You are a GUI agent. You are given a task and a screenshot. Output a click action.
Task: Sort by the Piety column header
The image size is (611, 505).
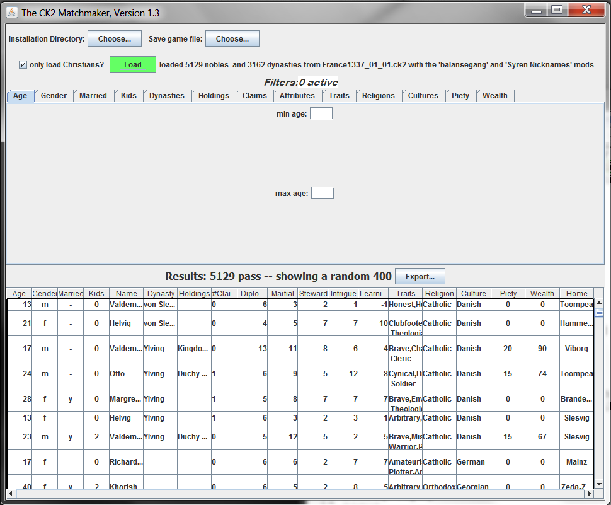pos(508,293)
